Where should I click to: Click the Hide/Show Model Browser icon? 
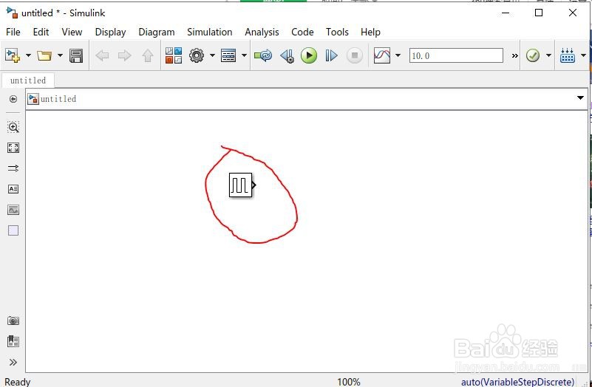(13, 99)
